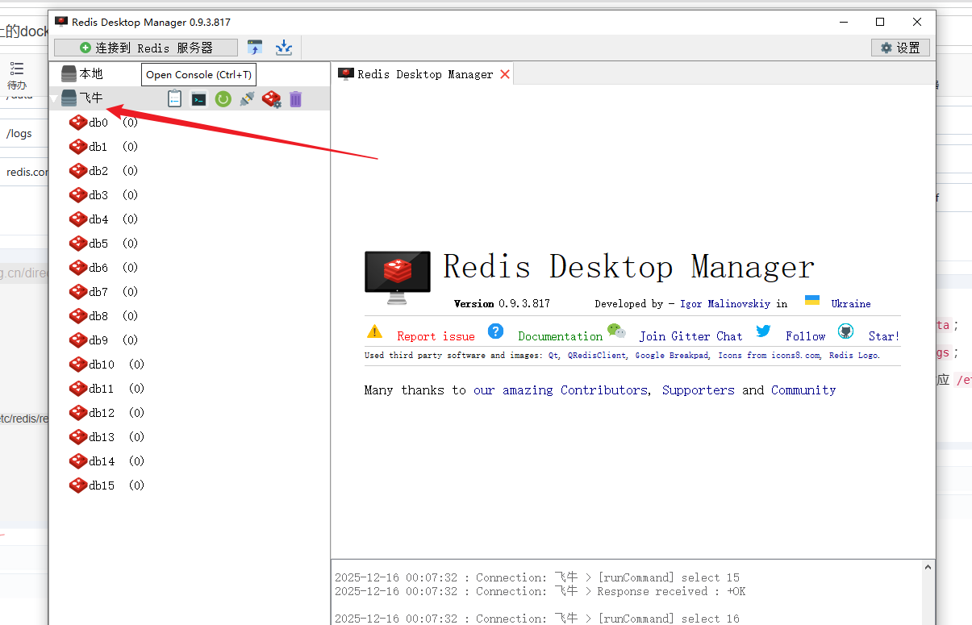Open the Follow link
Screen dimensions: 972x625
[806, 336]
